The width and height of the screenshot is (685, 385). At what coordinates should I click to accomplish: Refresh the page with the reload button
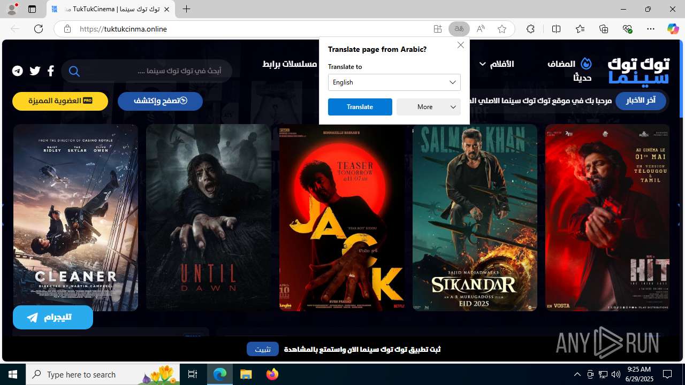tap(39, 29)
